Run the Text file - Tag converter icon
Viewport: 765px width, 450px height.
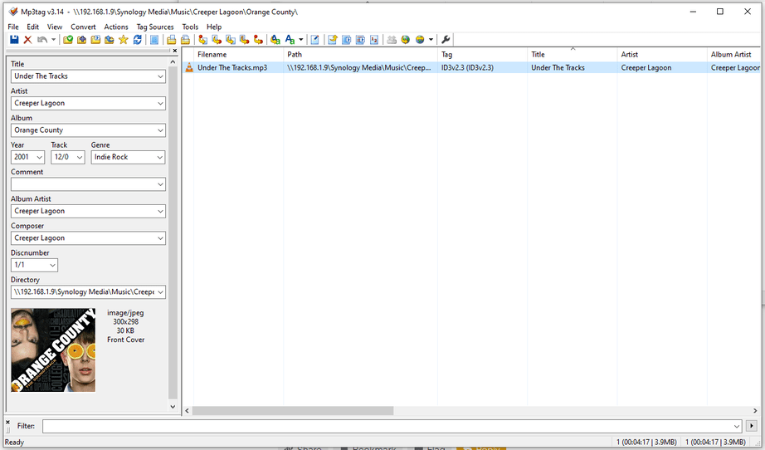tap(245, 40)
